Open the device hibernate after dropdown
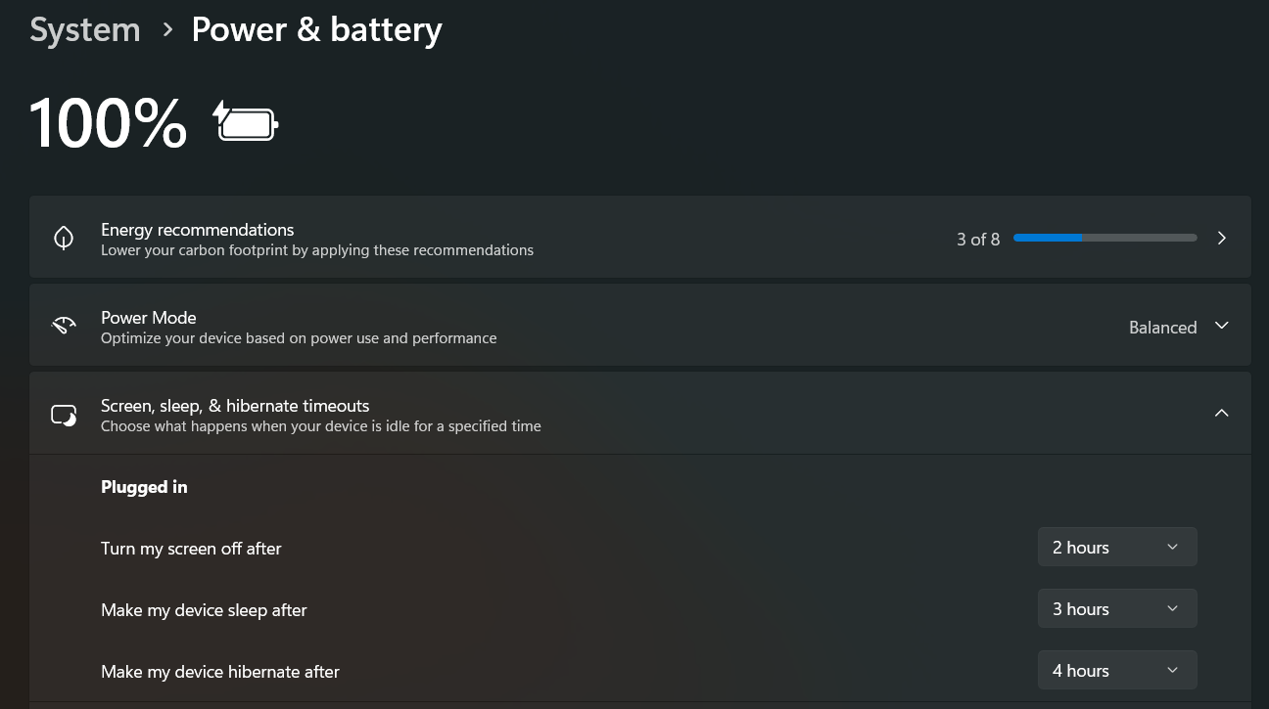Image resolution: width=1269 pixels, height=709 pixels. click(1117, 671)
